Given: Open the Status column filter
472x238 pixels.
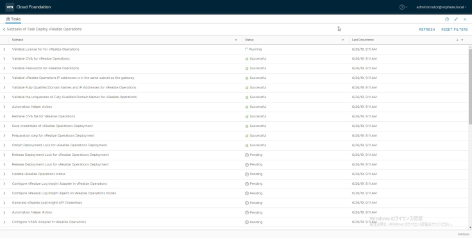Looking at the screenshot, I should point(342,40).
